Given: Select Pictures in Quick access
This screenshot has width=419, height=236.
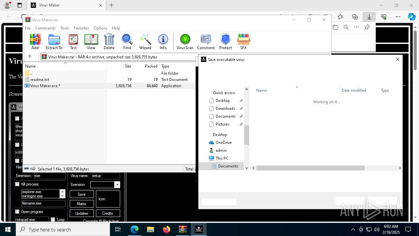Looking at the screenshot, I should (223, 124).
